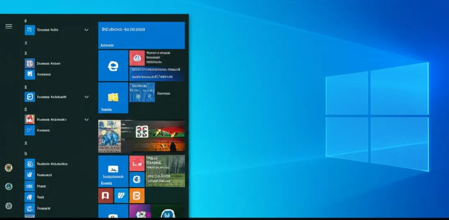
Task: Jump to letters via the # header
Action: pyautogui.click(x=25, y=21)
